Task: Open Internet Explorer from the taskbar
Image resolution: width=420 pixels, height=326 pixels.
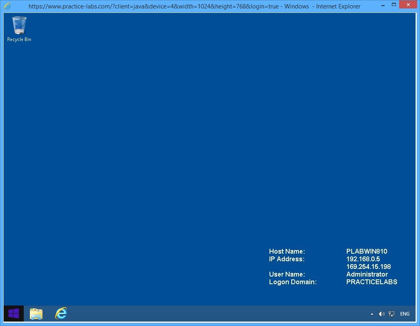Action: tap(61, 314)
